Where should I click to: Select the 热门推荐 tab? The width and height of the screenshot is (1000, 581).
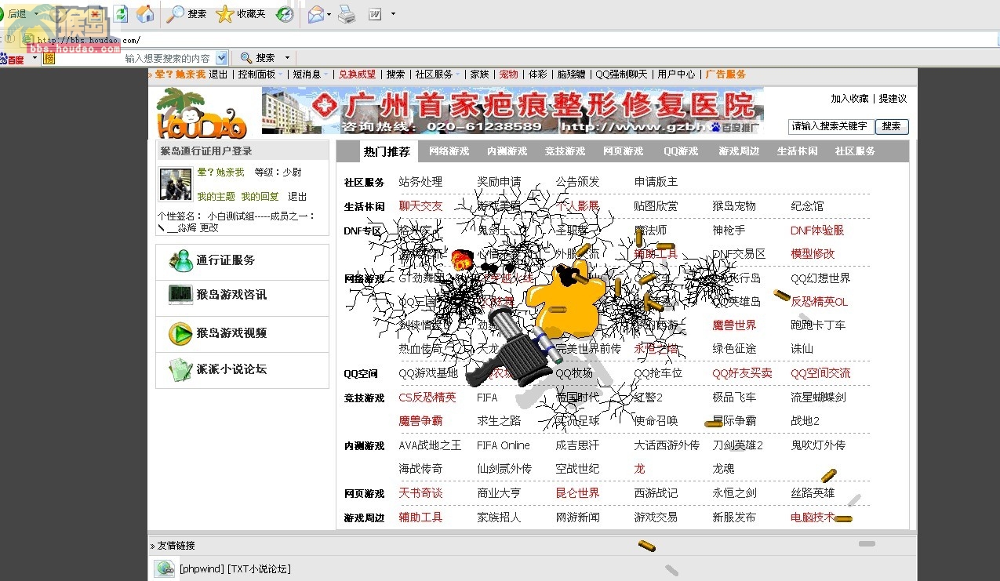pos(387,151)
